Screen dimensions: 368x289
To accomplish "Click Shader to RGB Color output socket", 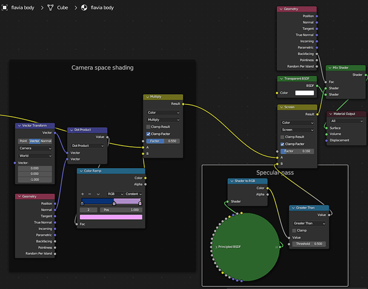I will coord(268,188).
